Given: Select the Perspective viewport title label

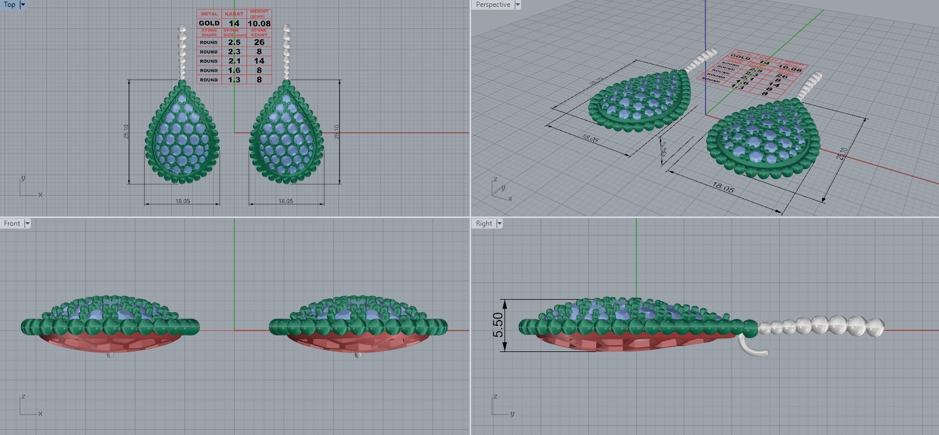Looking at the screenshot, I should 493,5.
